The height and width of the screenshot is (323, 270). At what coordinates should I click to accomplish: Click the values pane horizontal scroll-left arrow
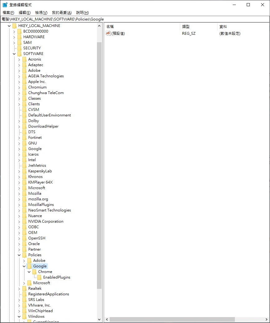(x=107, y=320)
